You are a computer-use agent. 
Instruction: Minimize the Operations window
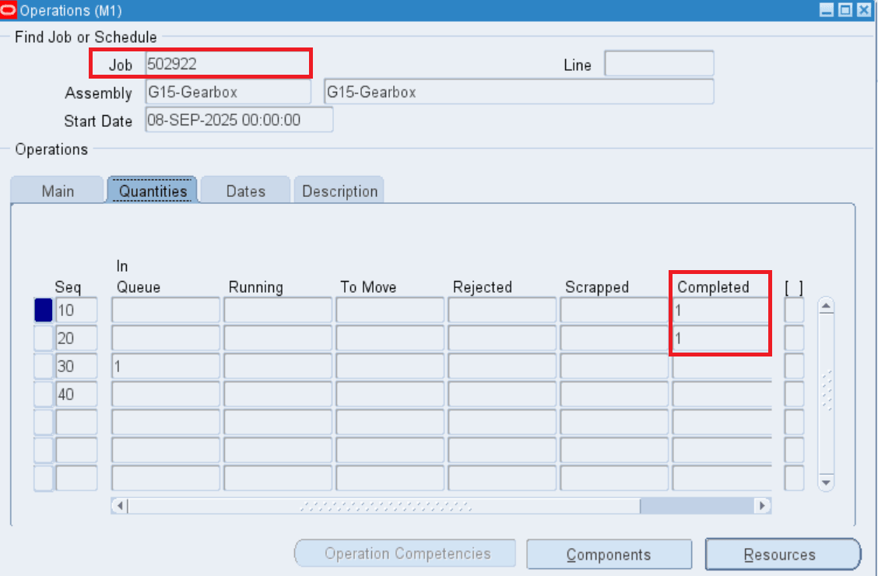click(x=827, y=10)
